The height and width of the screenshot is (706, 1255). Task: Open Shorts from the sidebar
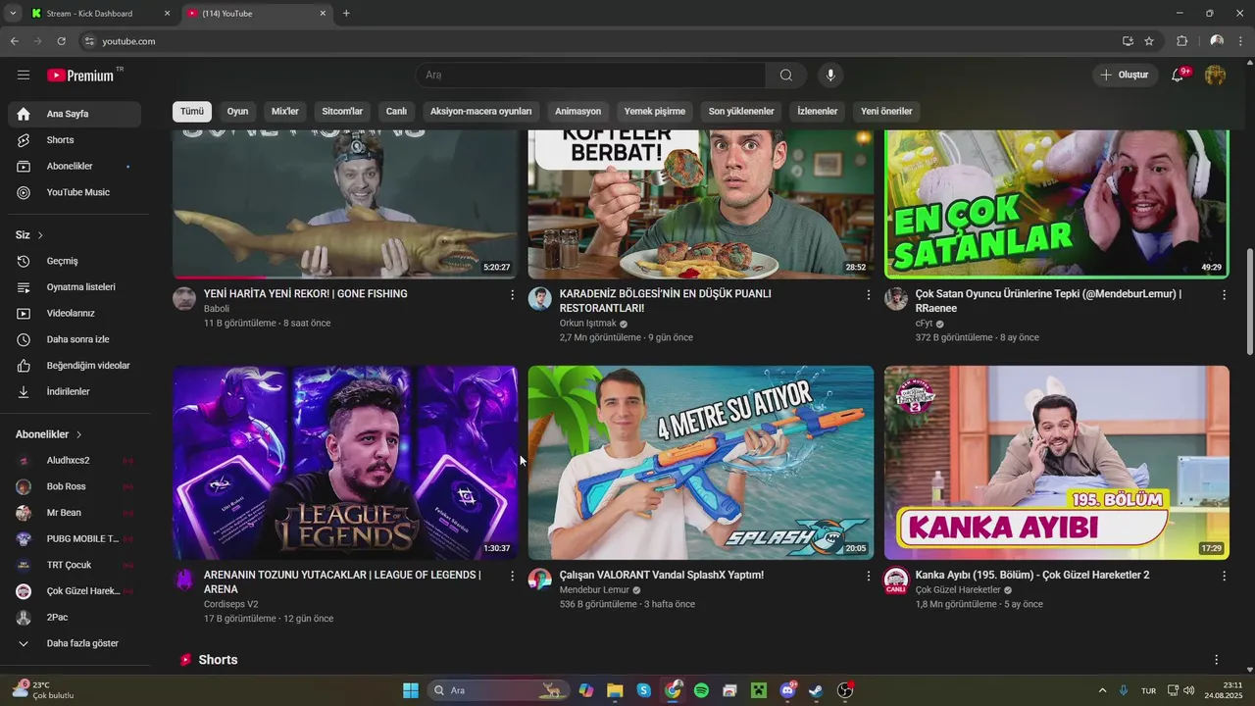[x=75, y=140]
